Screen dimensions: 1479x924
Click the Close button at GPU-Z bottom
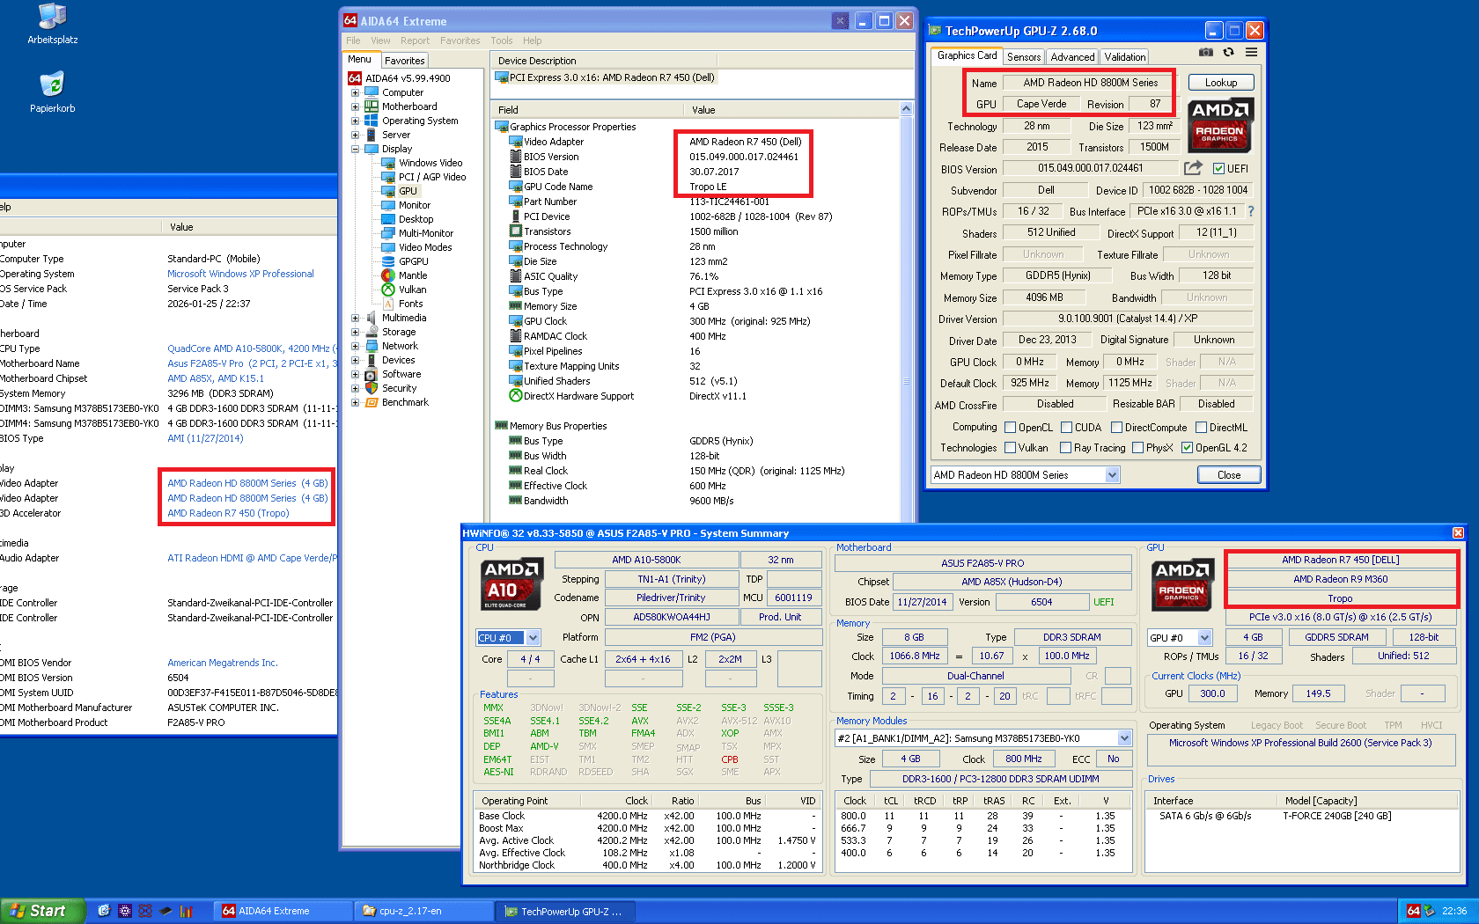click(1229, 475)
